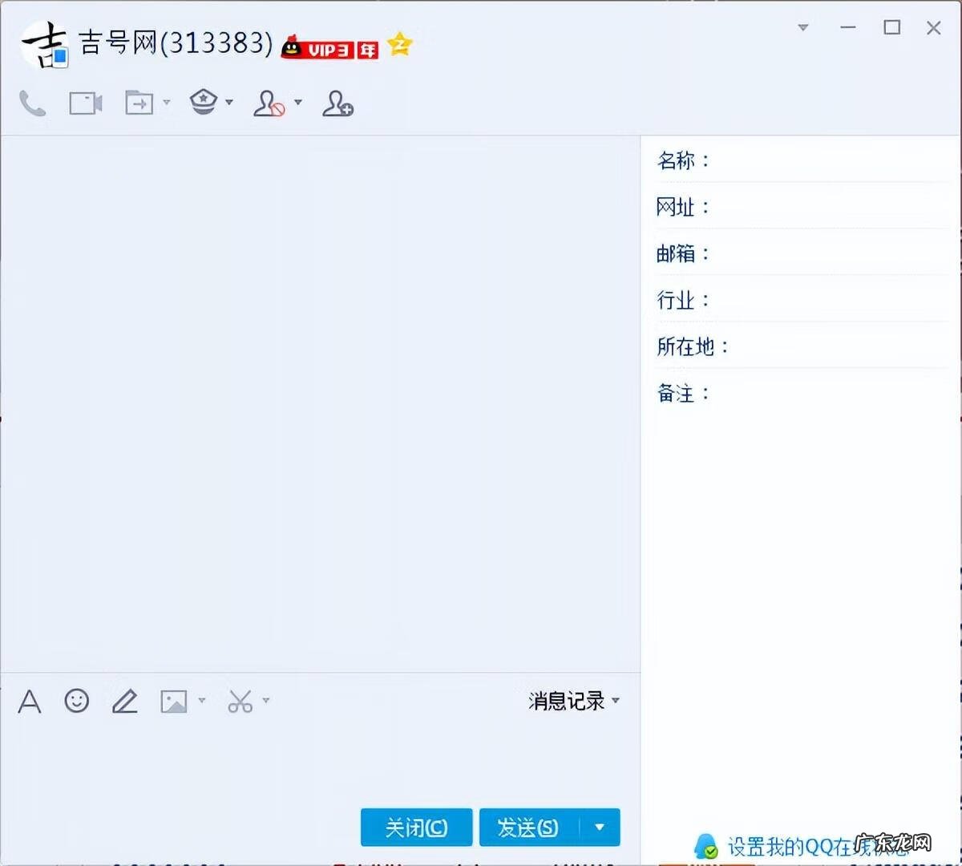Click the send image icon
This screenshot has height=866, width=962.
174,701
